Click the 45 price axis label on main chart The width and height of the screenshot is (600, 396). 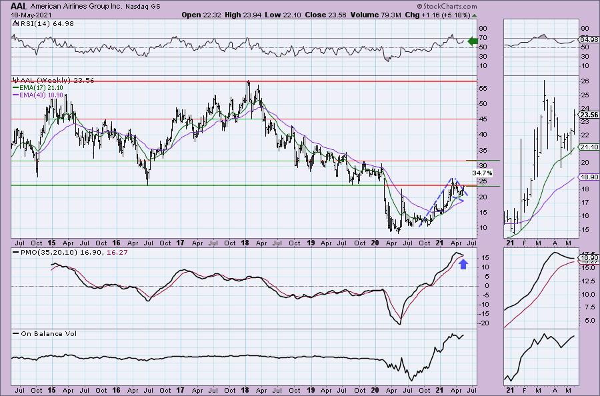[483, 119]
